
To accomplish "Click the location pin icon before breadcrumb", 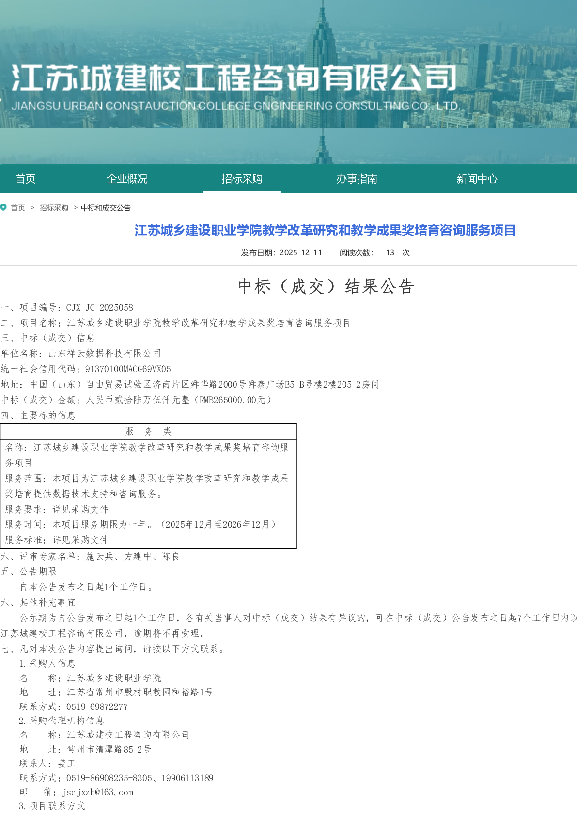I will 3,207.
